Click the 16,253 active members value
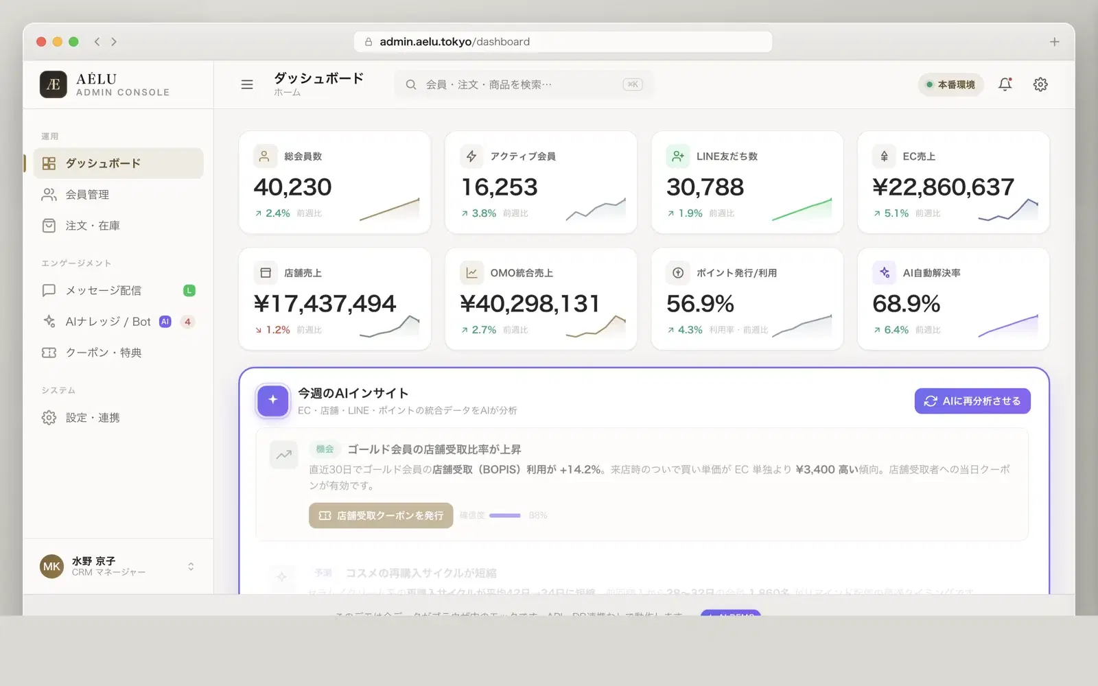Image resolution: width=1098 pixels, height=686 pixels. [499, 187]
